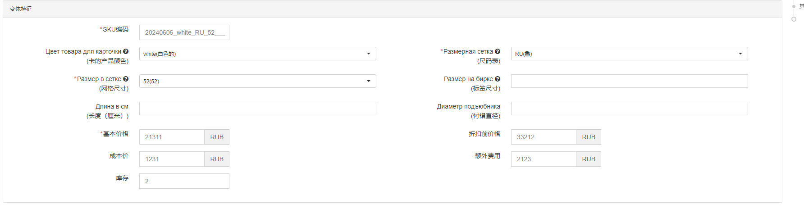Viewport: 804px width, 209px height.
Task: Click the Диаметр подъюбника label
Action: (x=469, y=106)
